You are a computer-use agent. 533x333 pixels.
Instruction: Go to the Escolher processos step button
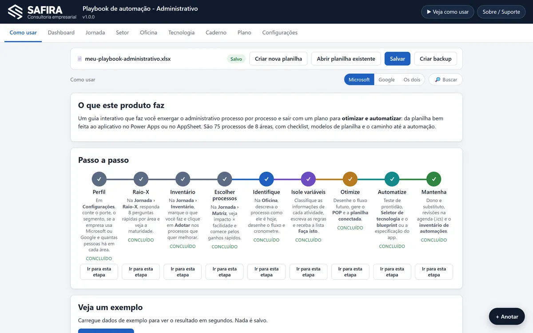[224, 272]
